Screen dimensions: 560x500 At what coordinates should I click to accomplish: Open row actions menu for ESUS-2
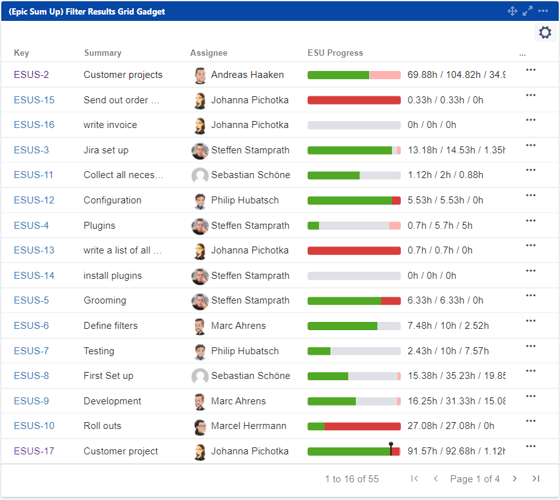point(531,70)
